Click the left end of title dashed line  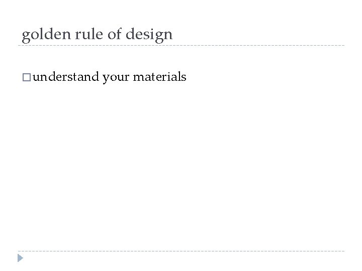(19, 46)
